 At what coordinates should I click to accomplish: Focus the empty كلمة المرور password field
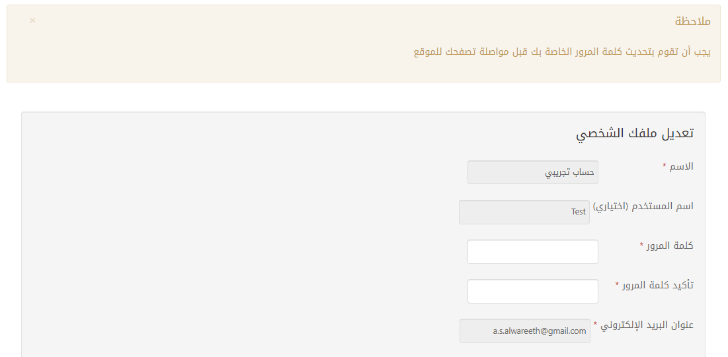tap(532, 252)
